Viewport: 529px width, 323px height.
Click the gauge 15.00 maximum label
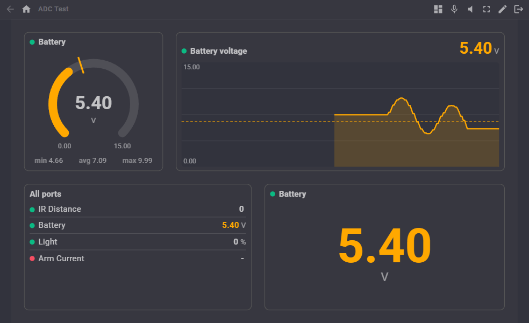(122, 146)
